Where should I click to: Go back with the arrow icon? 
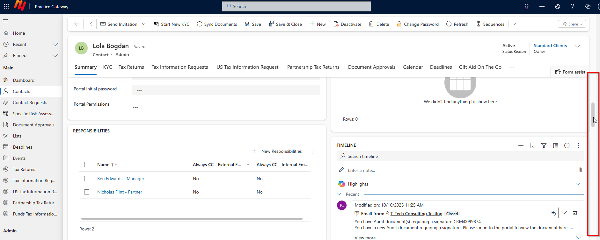coord(76,24)
